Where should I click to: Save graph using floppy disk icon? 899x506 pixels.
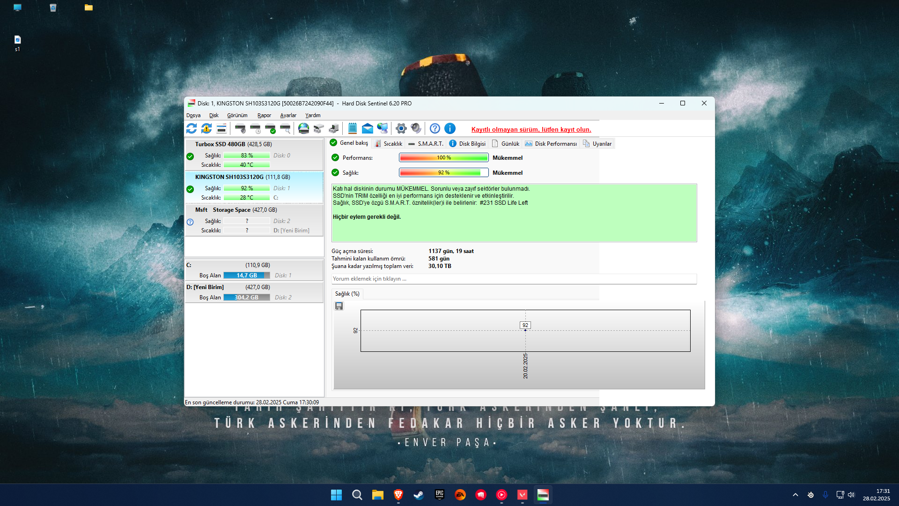[339, 306]
